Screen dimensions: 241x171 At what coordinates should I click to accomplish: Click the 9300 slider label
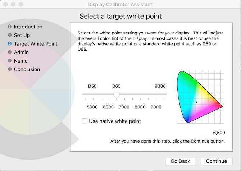tap(160, 86)
